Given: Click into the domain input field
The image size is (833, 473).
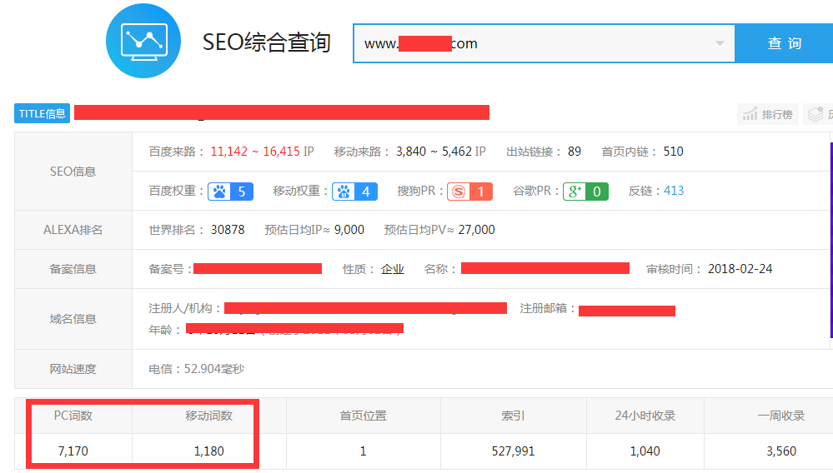Looking at the screenshot, I should coord(534,43).
